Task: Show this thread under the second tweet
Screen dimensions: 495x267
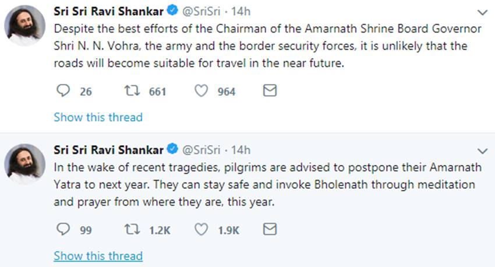Action: tap(98, 256)
